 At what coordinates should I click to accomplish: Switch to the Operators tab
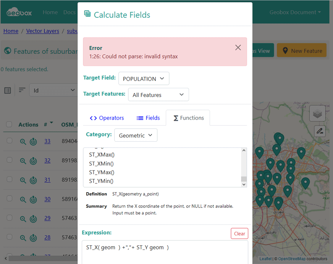[x=107, y=118]
